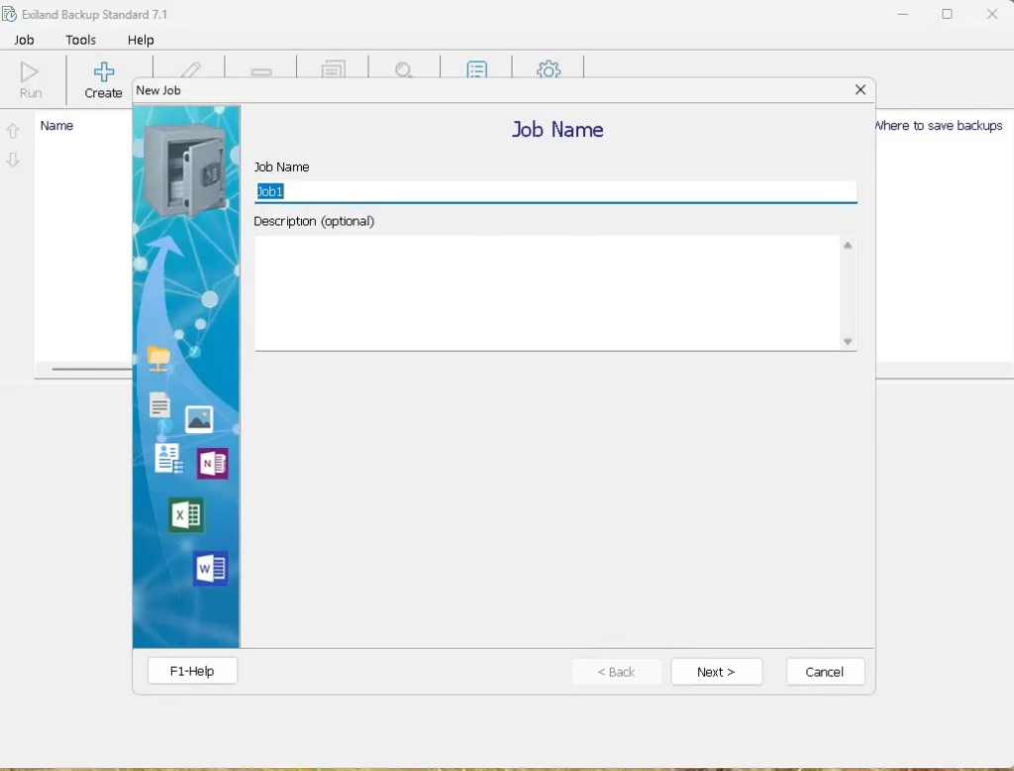Click the magnifier search toolbar icon
Viewport: 1014px width, 771px height.
tap(404, 69)
